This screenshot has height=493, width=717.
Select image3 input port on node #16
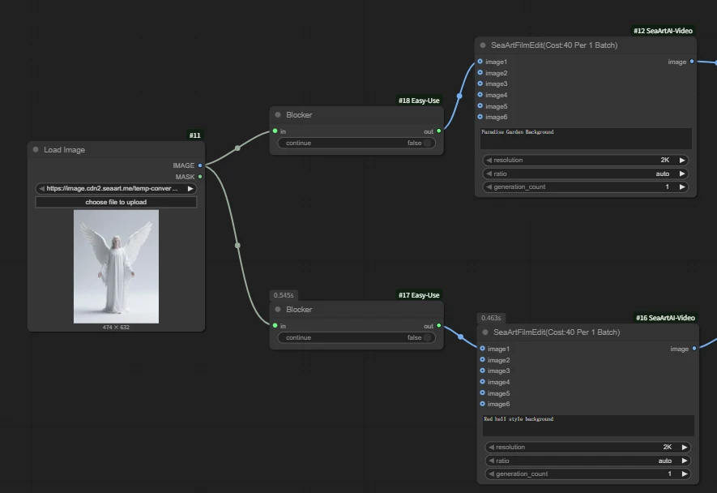[x=482, y=371]
